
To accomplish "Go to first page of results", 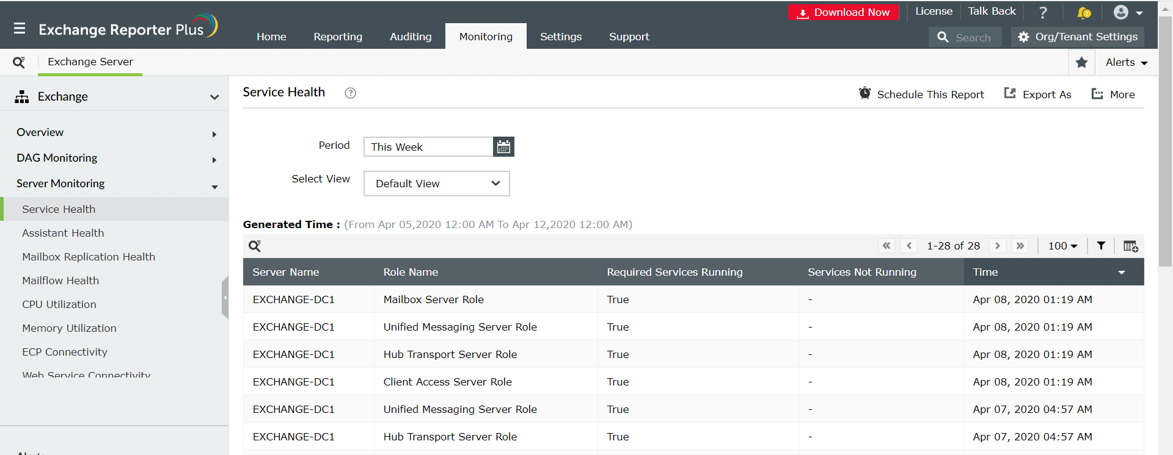I will [x=886, y=246].
